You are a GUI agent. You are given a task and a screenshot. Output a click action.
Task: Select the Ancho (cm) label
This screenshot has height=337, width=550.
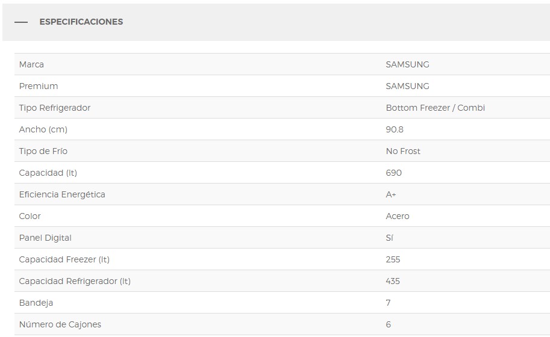pos(43,129)
